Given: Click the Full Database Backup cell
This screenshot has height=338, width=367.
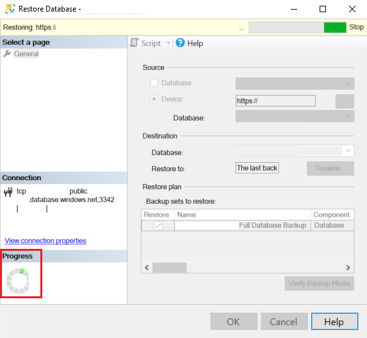Looking at the screenshot, I should pos(243,226).
